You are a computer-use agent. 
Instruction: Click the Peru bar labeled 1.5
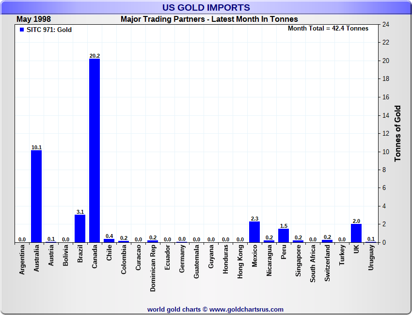point(284,236)
